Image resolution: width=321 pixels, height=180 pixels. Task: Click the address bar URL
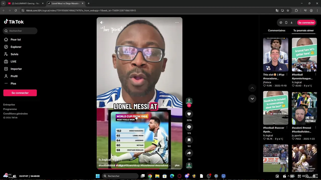point(81,10)
